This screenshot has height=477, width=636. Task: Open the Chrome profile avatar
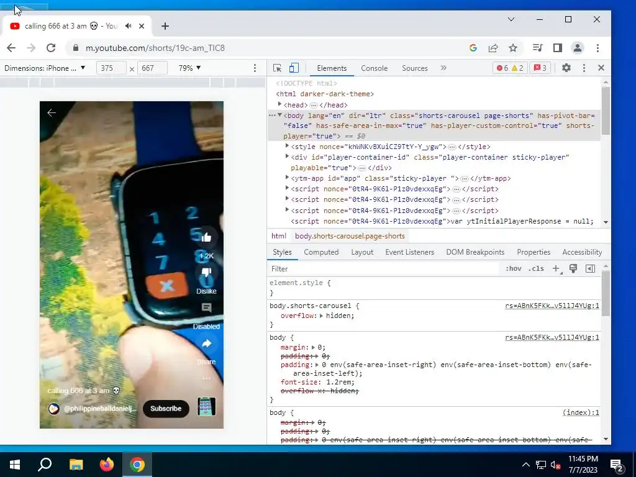[577, 48]
